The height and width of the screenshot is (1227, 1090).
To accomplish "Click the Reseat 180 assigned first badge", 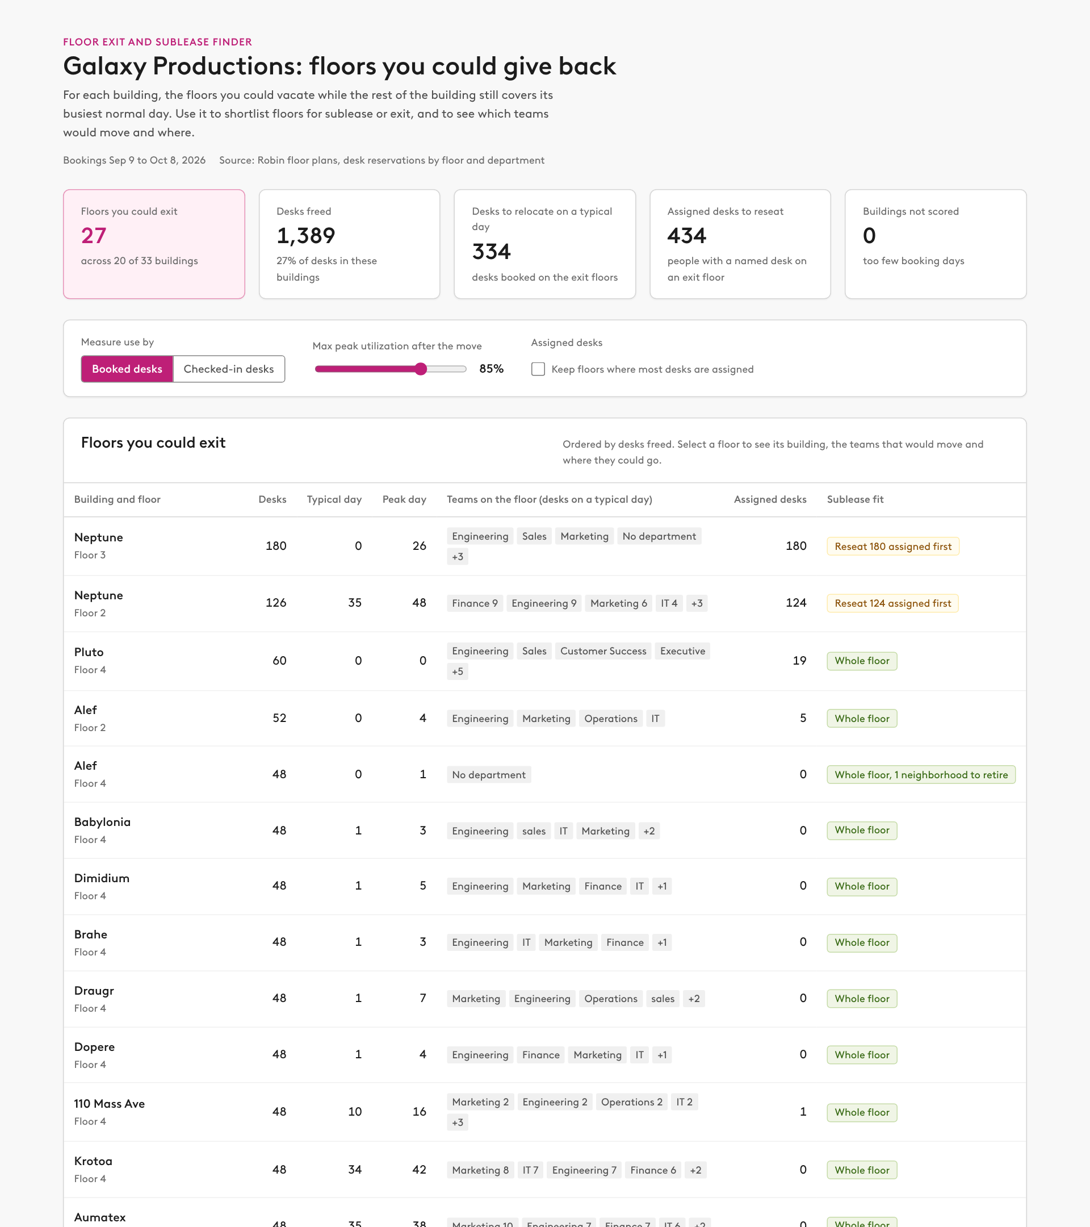I will point(892,546).
